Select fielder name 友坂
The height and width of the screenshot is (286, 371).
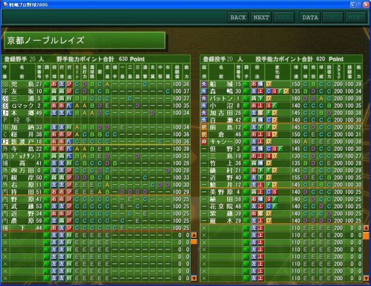[x=22, y=92]
